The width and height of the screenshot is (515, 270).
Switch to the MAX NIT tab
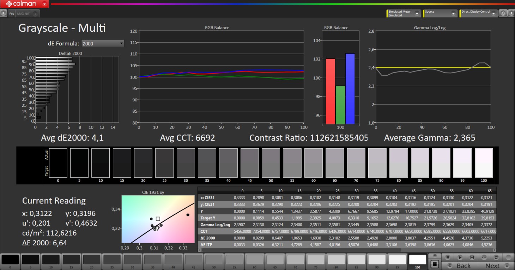coord(24,14)
